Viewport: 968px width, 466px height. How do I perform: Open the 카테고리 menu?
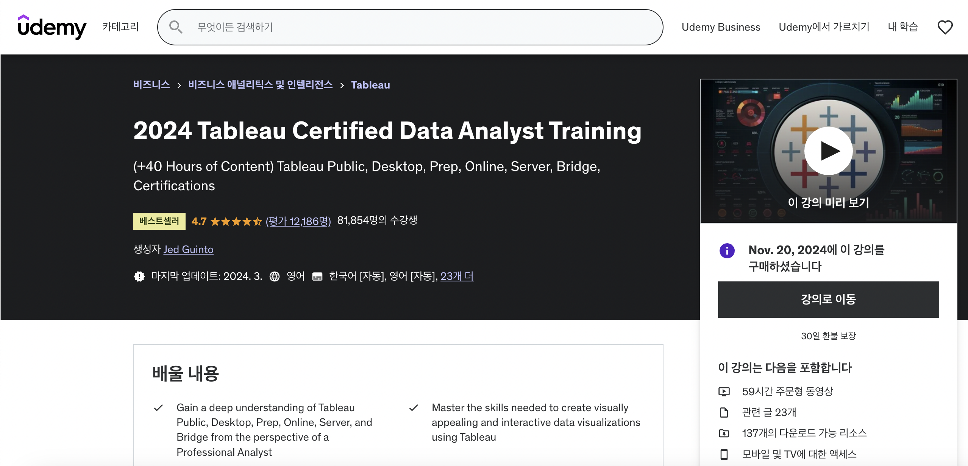point(120,27)
